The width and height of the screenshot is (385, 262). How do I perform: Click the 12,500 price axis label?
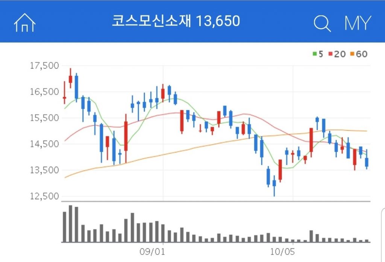pyautogui.click(x=44, y=196)
